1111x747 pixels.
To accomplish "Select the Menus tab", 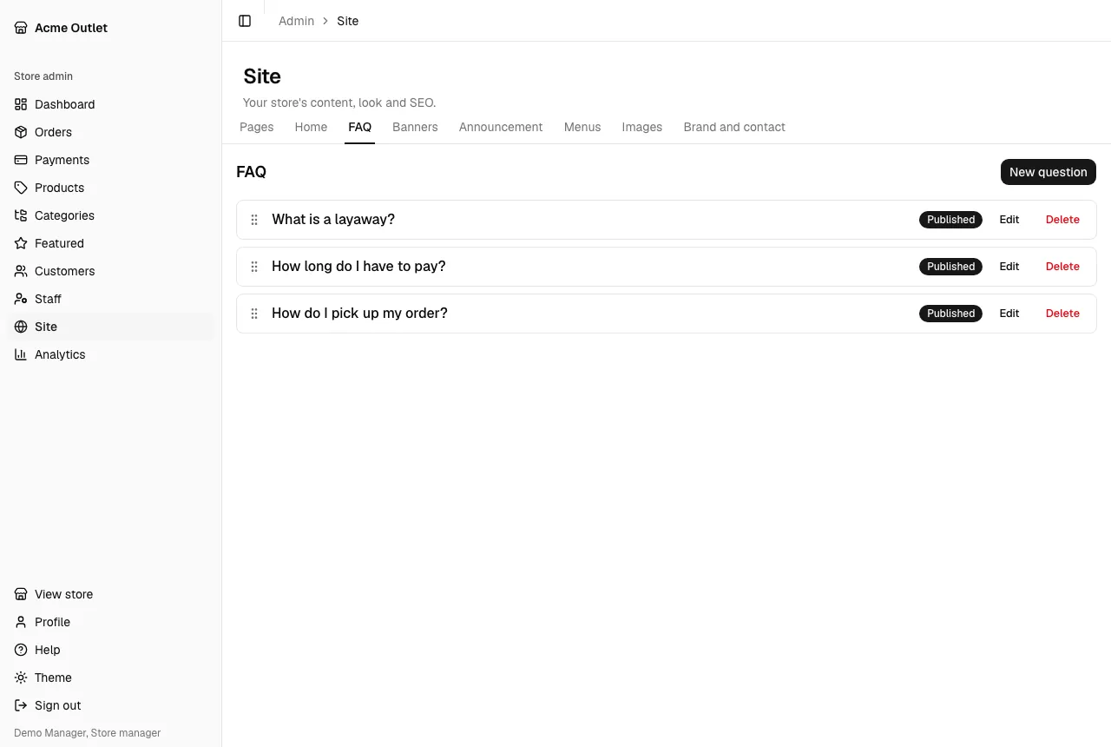I will [x=582, y=127].
